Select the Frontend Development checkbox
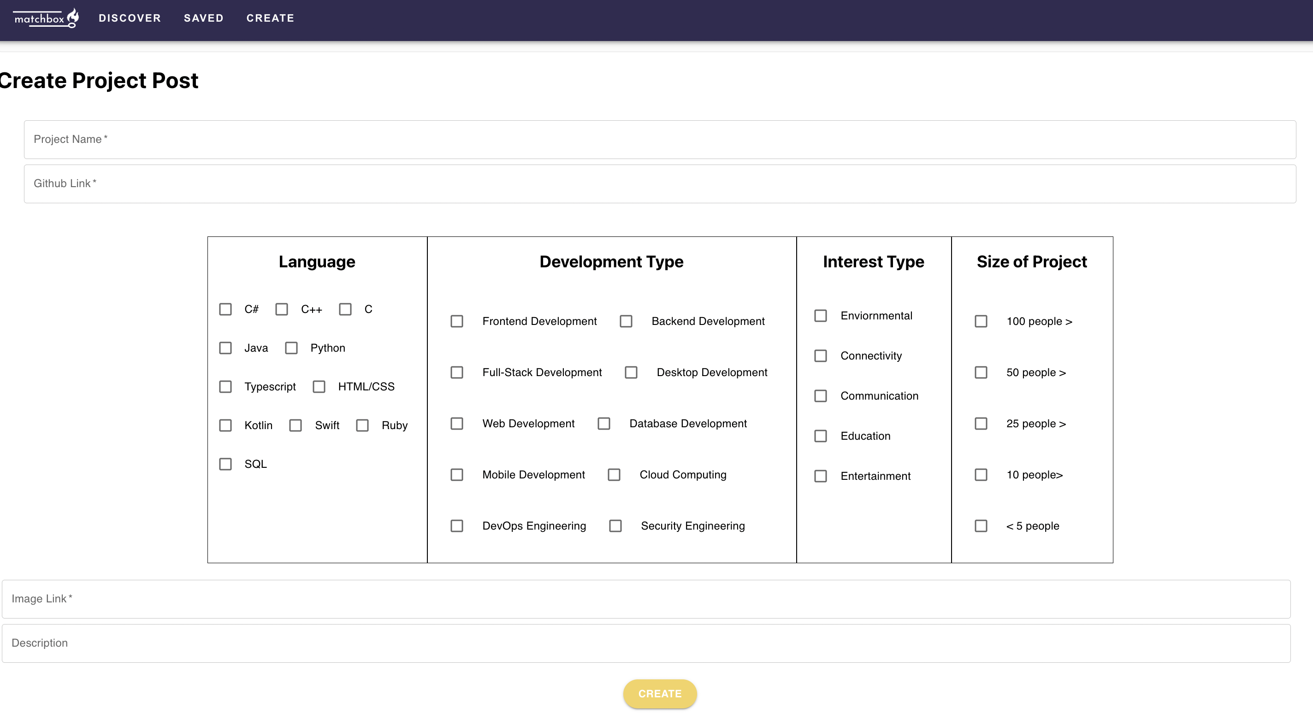1313x719 pixels. point(457,322)
